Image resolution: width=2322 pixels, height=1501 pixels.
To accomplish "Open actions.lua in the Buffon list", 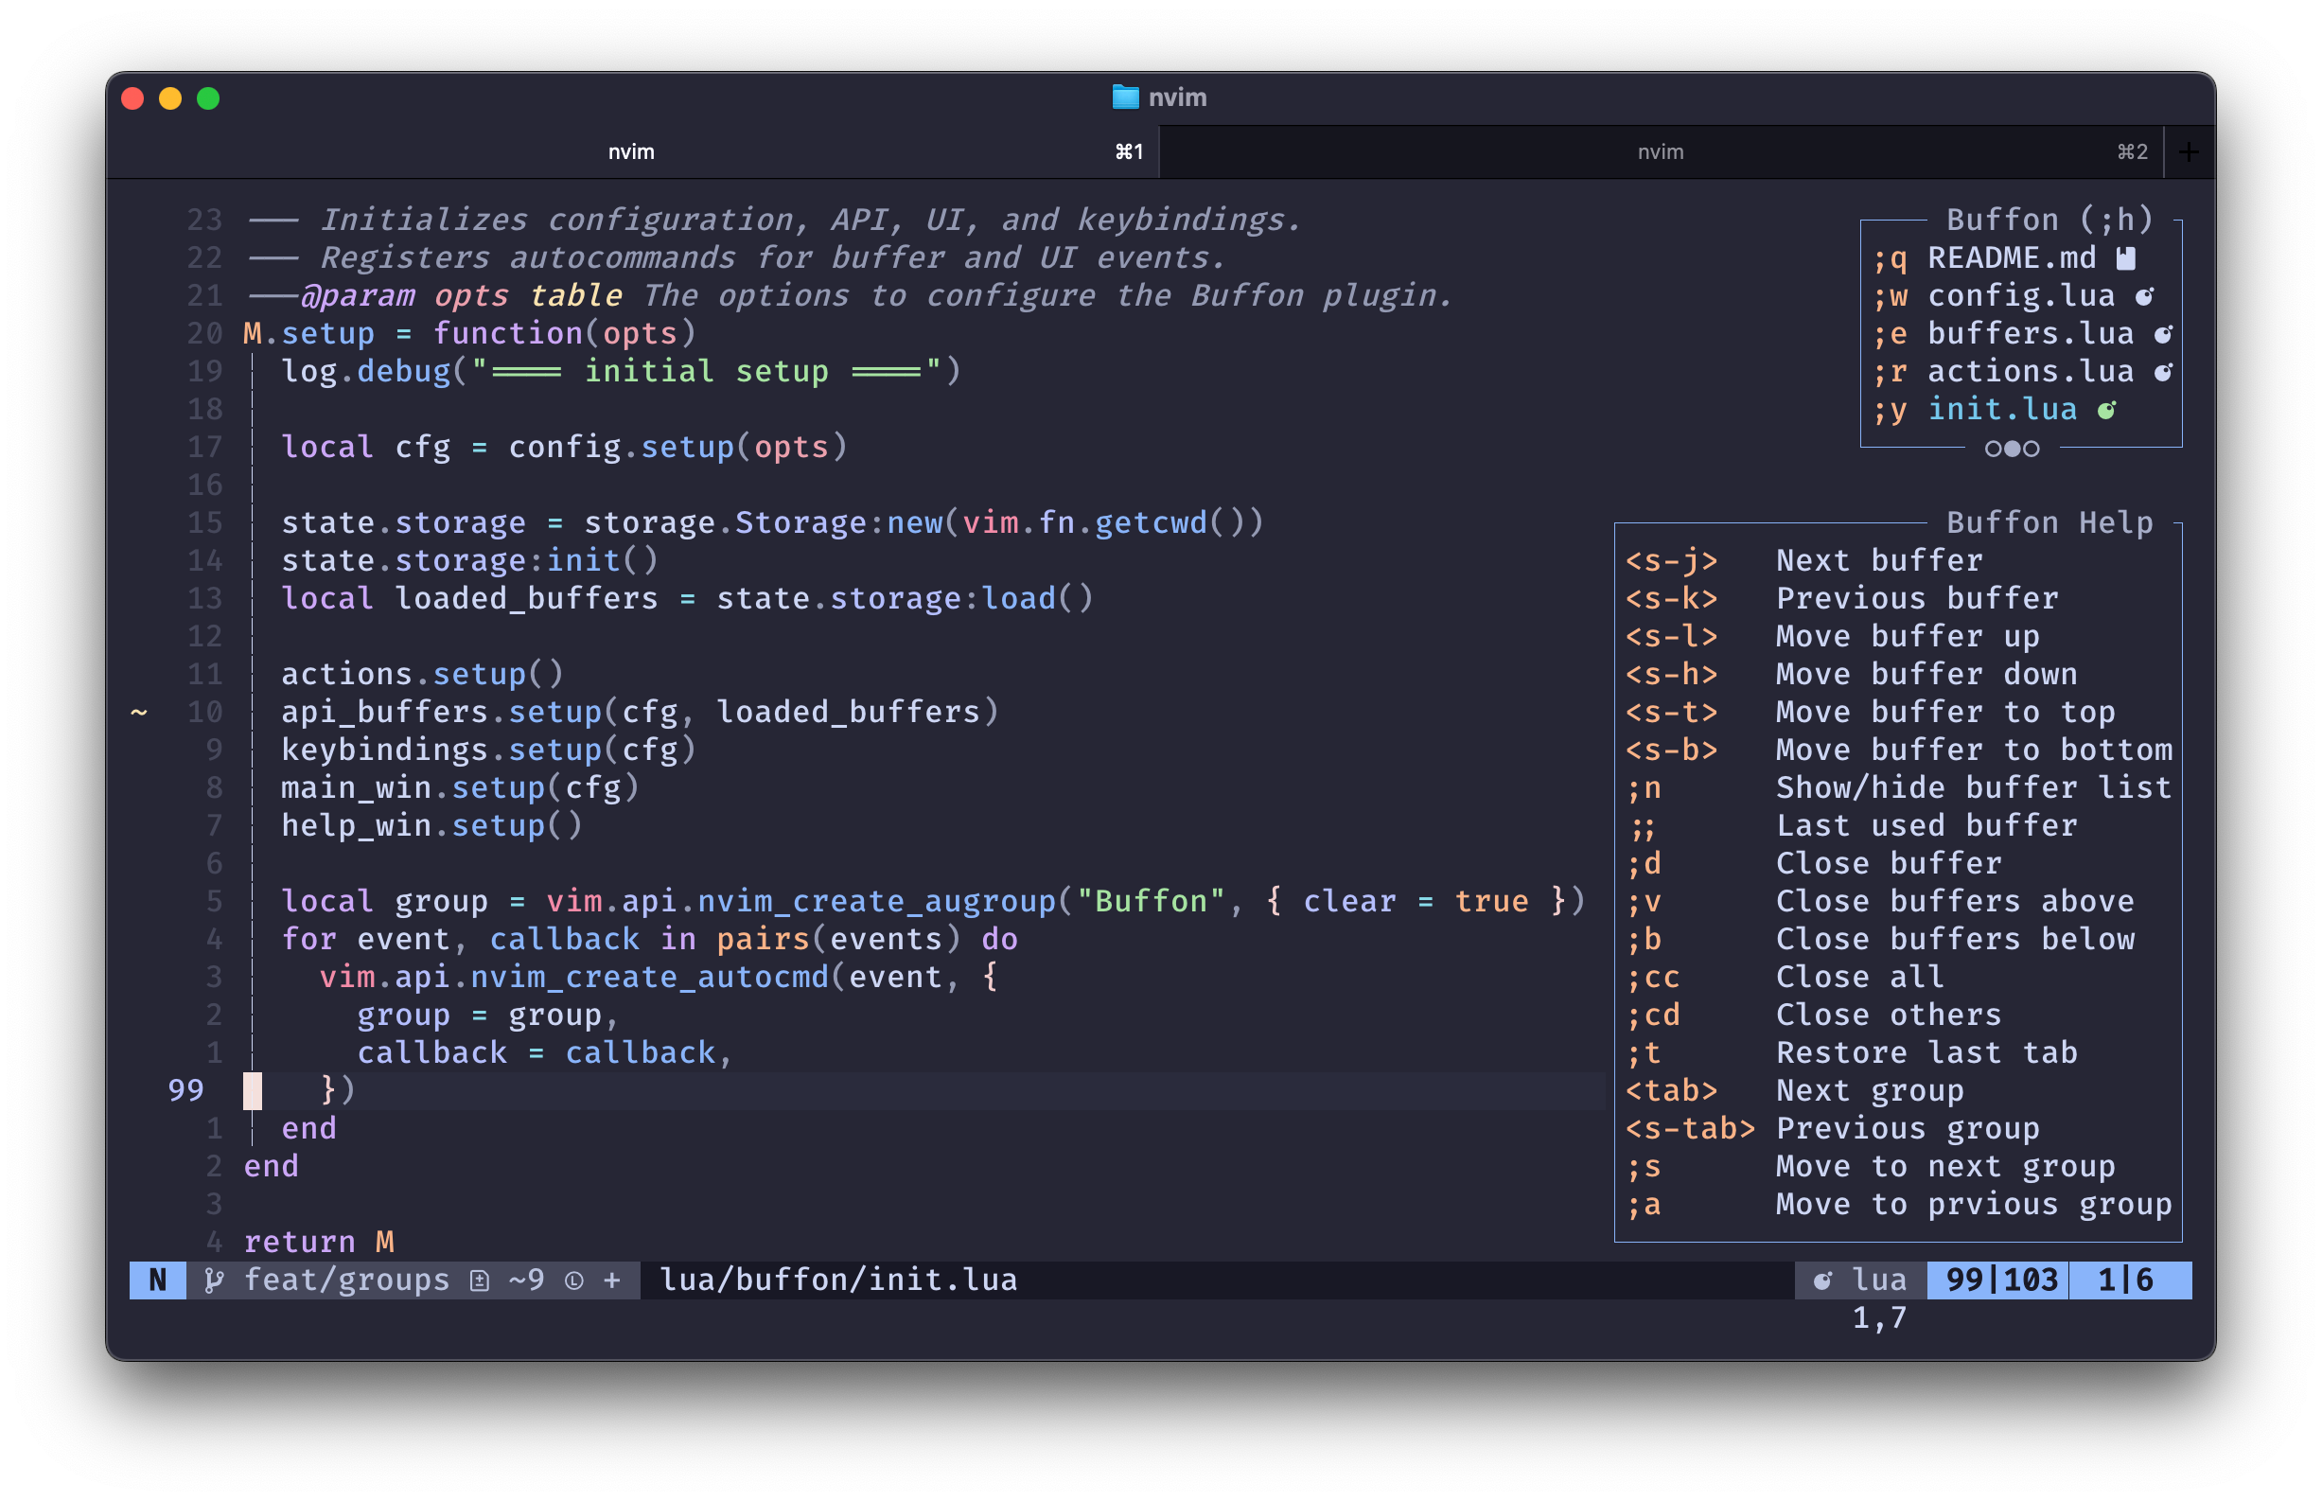I will coord(2030,371).
